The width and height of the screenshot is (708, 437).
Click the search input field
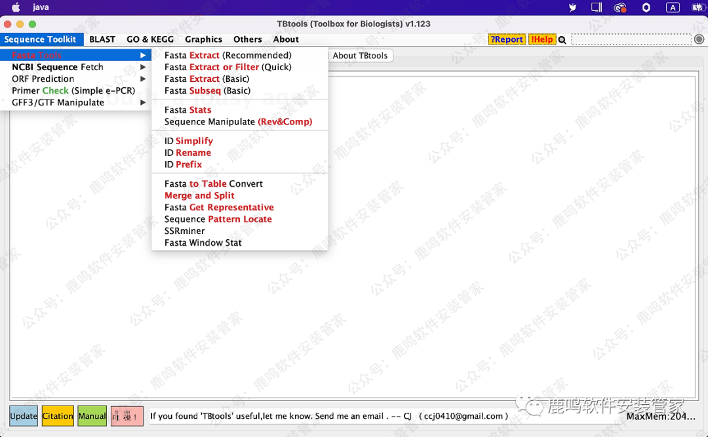(631, 39)
